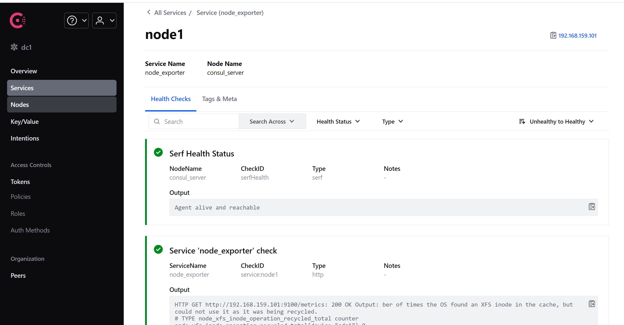
Task: Click the Organization section heading
Action: [x=28, y=259]
